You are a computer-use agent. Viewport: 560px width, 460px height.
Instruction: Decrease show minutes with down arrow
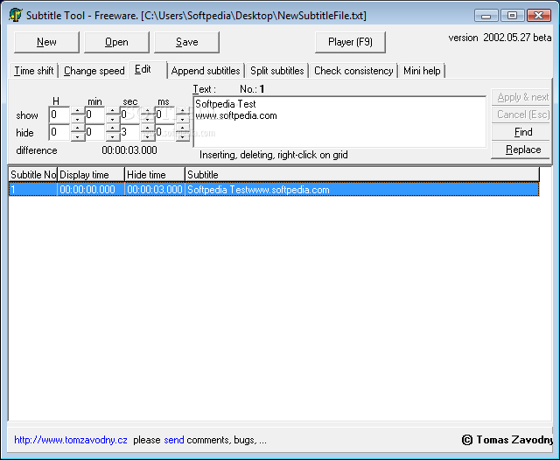point(113,119)
